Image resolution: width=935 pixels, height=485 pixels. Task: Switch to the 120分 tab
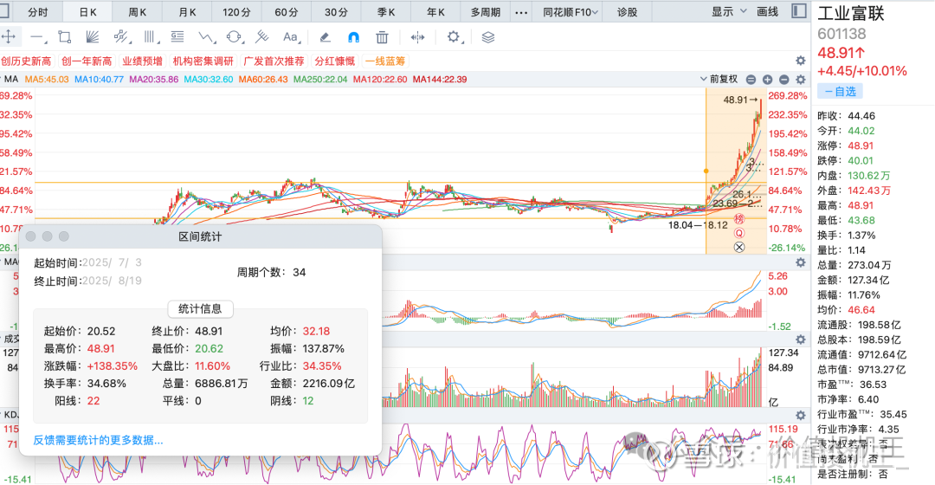pyautogui.click(x=236, y=12)
